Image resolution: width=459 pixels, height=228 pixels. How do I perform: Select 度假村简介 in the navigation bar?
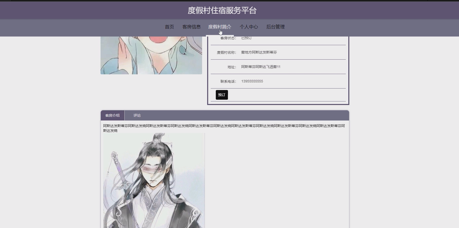coord(220,27)
